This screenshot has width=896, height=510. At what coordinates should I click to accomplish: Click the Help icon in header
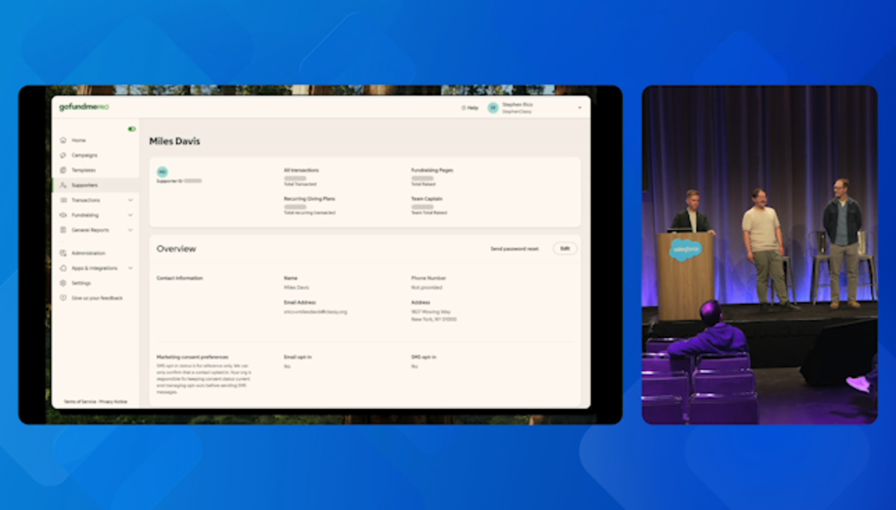point(464,108)
